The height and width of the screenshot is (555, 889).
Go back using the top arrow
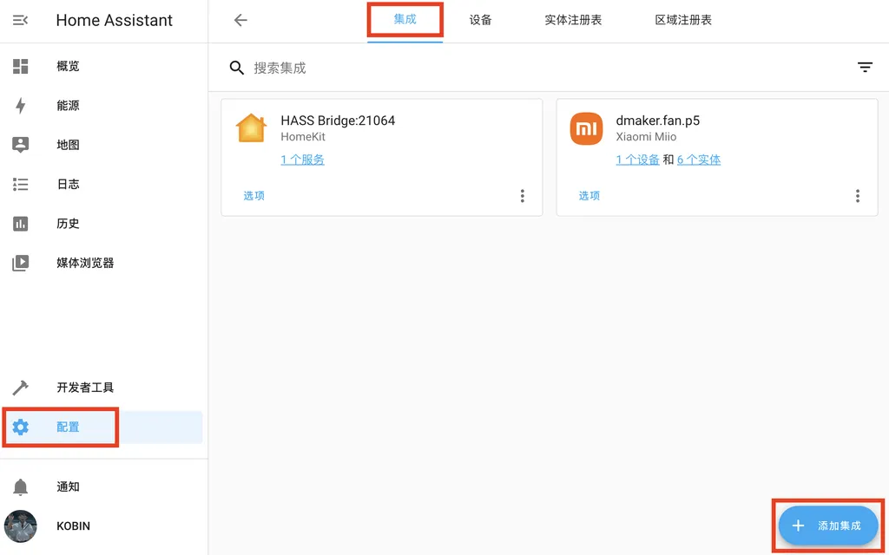[240, 19]
